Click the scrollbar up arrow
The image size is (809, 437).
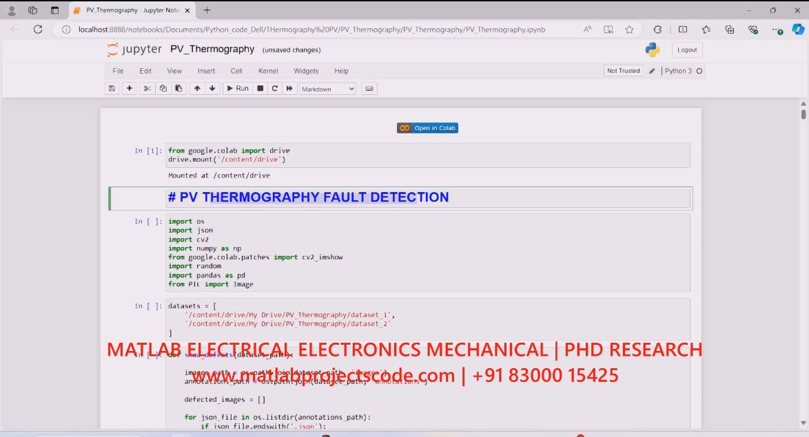(803, 104)
